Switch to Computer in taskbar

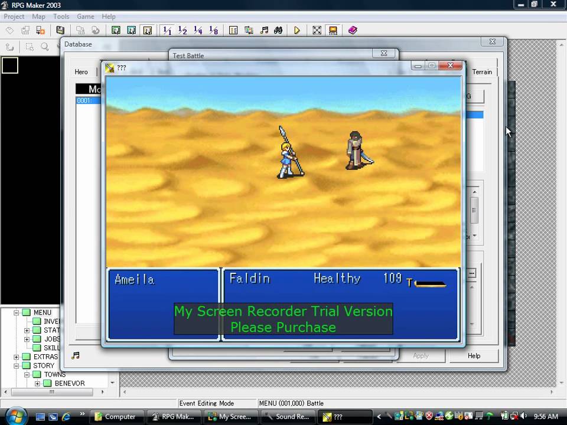116,417
